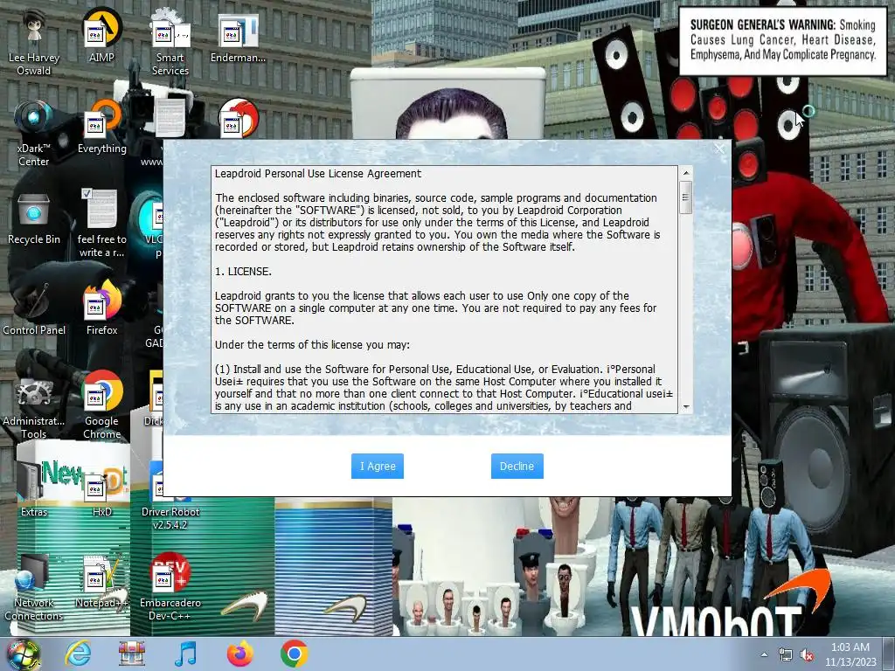The height and width of the screenshot is (671, 895).
Task: Open the Lee Harvey Oswald desktop icon
Action: tap(34, 43)
